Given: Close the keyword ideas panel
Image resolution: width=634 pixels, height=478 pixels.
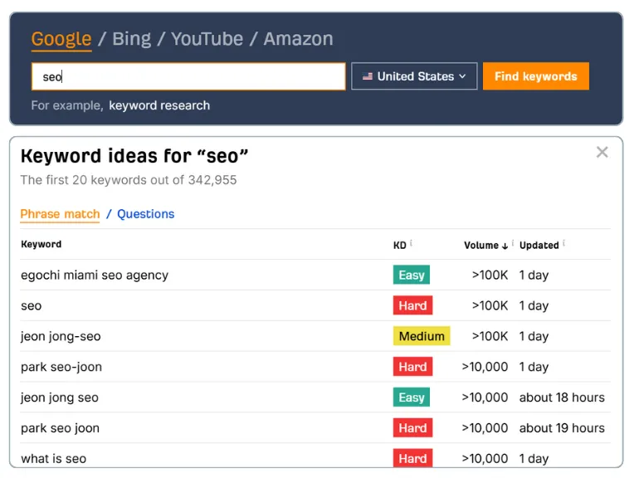Looking at the screenshot, I should [602, 152].
